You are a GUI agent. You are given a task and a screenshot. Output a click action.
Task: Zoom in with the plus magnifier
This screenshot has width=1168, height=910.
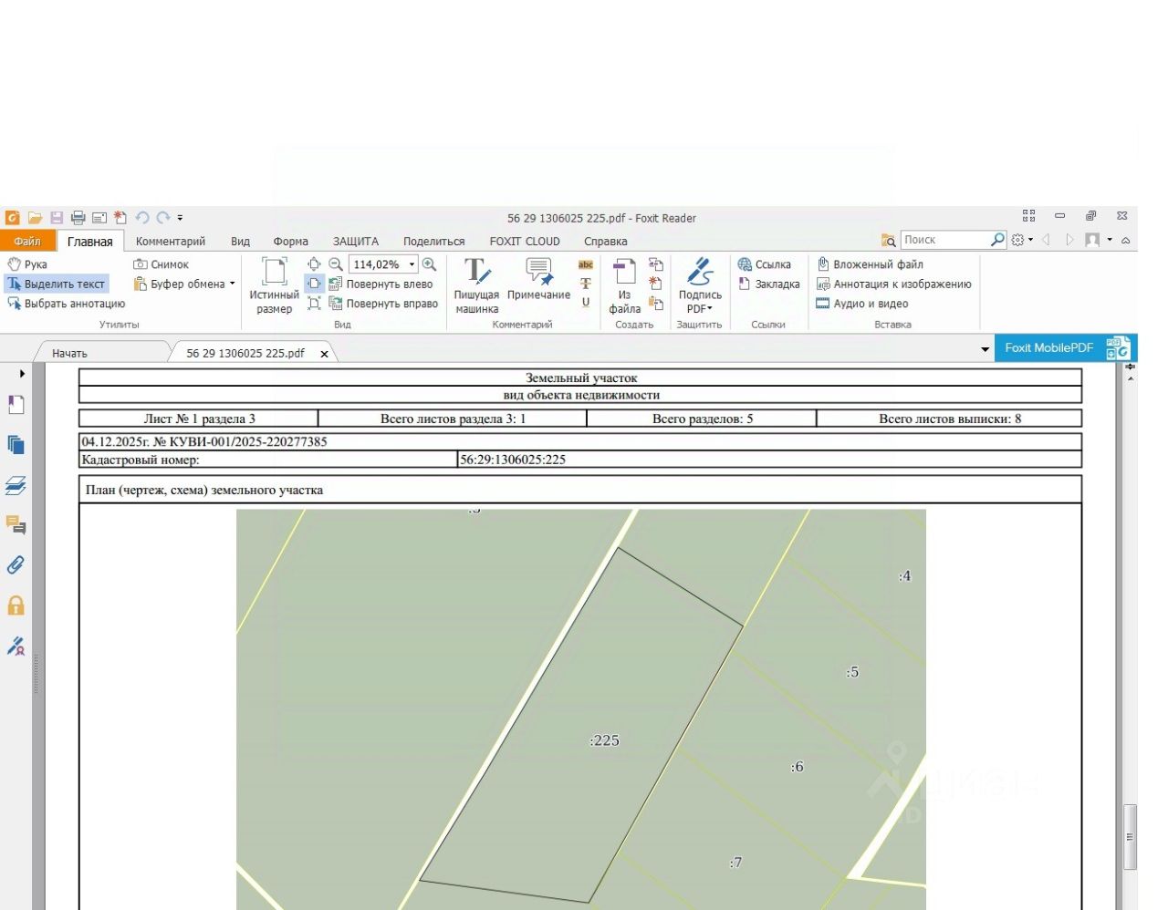(x=429, y=264)
